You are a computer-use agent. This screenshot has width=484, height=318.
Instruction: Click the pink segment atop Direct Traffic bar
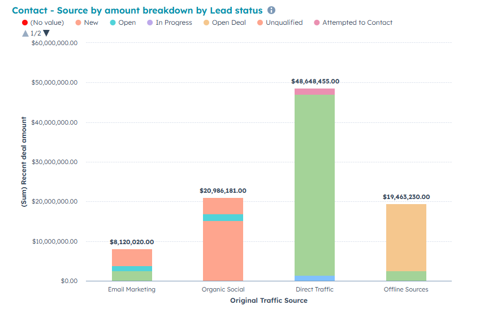(315, 91)
